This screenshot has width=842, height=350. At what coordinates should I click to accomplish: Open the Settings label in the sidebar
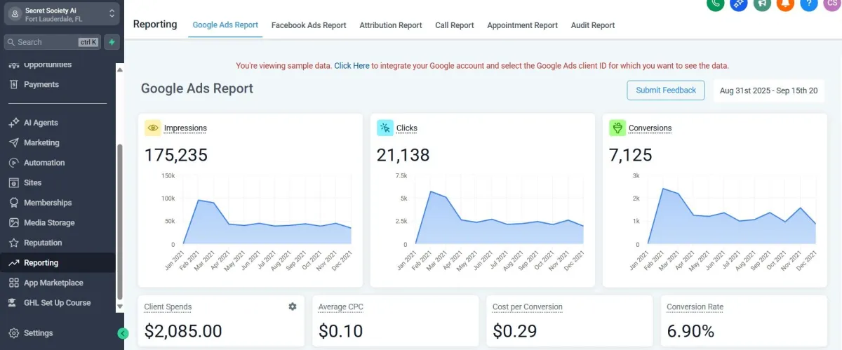pyautogui.click(x=38, y=333)
